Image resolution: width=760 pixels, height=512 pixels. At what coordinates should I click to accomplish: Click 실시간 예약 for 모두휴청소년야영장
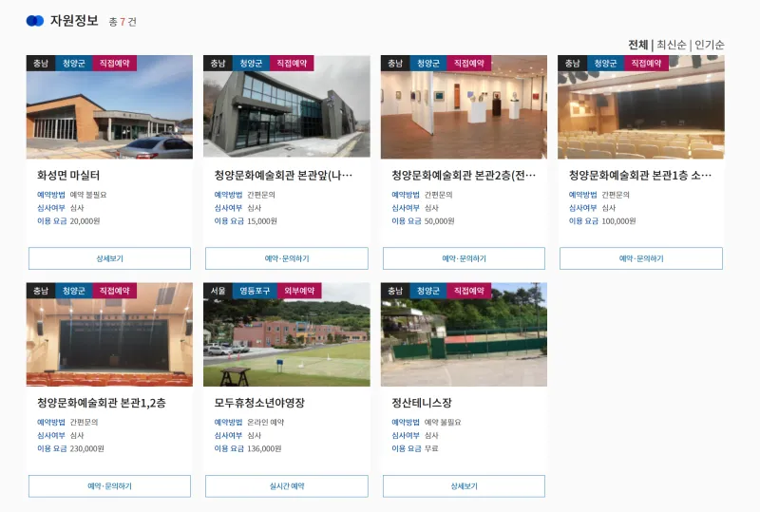pyautogui.click(x=287, y=485)
